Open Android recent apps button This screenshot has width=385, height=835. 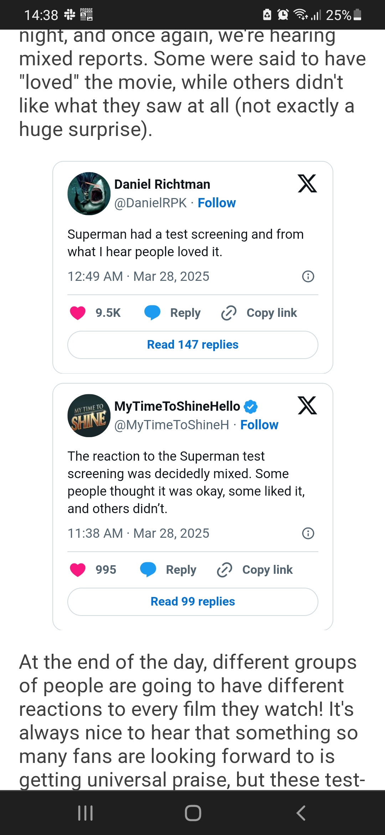click(x=86, y=813)
